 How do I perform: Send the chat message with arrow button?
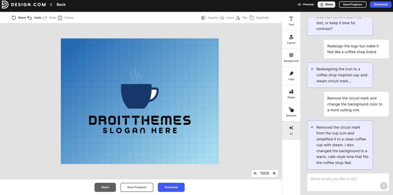click(383, 186)
